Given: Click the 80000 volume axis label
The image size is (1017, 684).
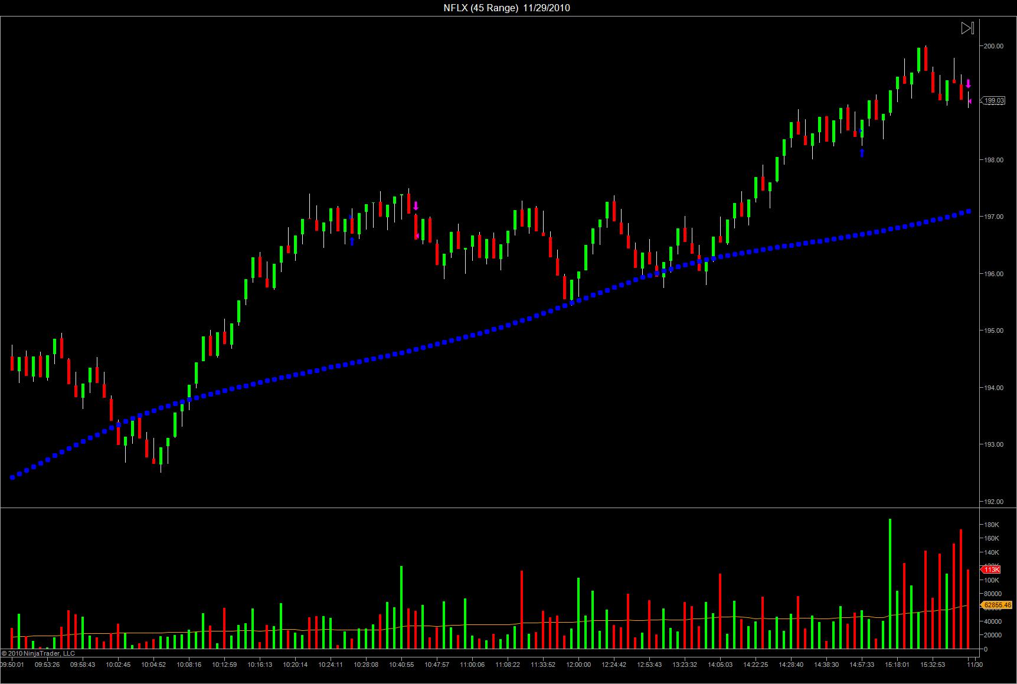Looking at the screenshot, I should click(993, 594).
